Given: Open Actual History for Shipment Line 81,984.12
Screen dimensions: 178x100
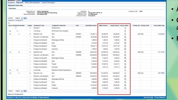Looking at the screenshot, I should pyautogui.click(x=125, y=34).
